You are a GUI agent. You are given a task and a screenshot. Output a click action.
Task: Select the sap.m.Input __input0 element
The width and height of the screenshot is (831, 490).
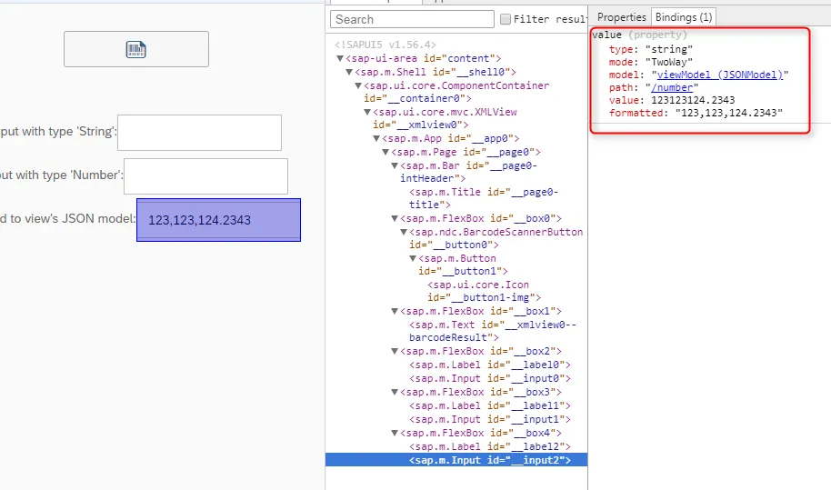[490, 378]
